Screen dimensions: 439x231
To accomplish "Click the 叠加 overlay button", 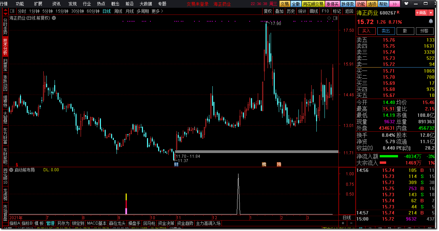I will tap(279, 11).
